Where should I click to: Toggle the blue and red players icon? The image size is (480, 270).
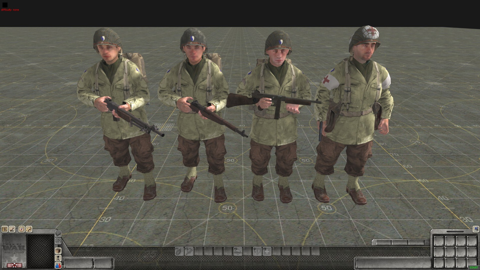(x=58, y=265)
